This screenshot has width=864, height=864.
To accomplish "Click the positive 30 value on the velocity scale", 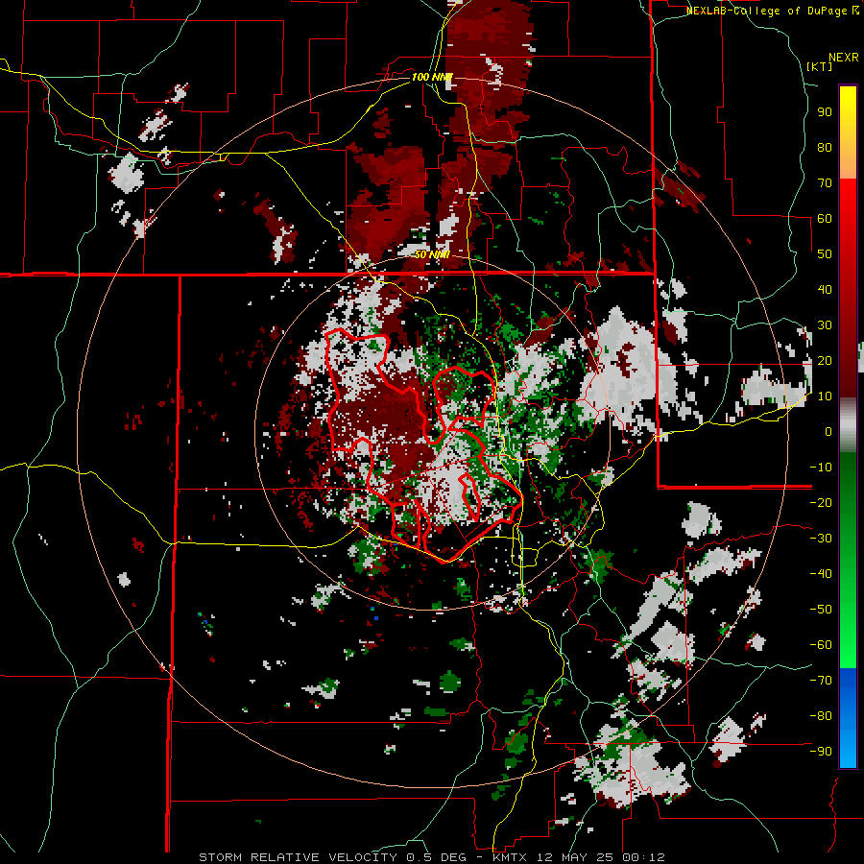I will tap(825, 325).
